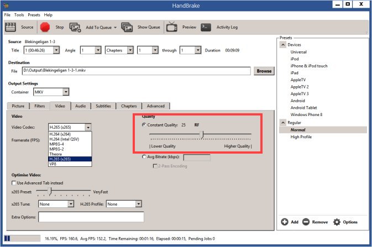Choose H.264 (Intel QSV) codec option
This screenshot has width=372, height=247.
click(x=70, y=139)
